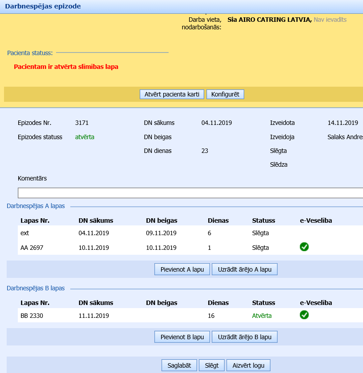Click the green e-Veselība checkmark for BB 2330

pos(304,315)
